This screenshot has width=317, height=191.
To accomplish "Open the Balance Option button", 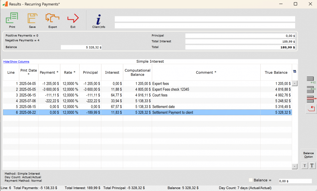I will pyautogui.click(x=308, y=155).
